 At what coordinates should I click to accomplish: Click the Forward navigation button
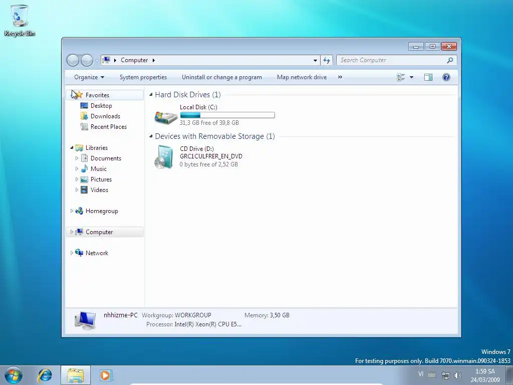click(87, 60)
